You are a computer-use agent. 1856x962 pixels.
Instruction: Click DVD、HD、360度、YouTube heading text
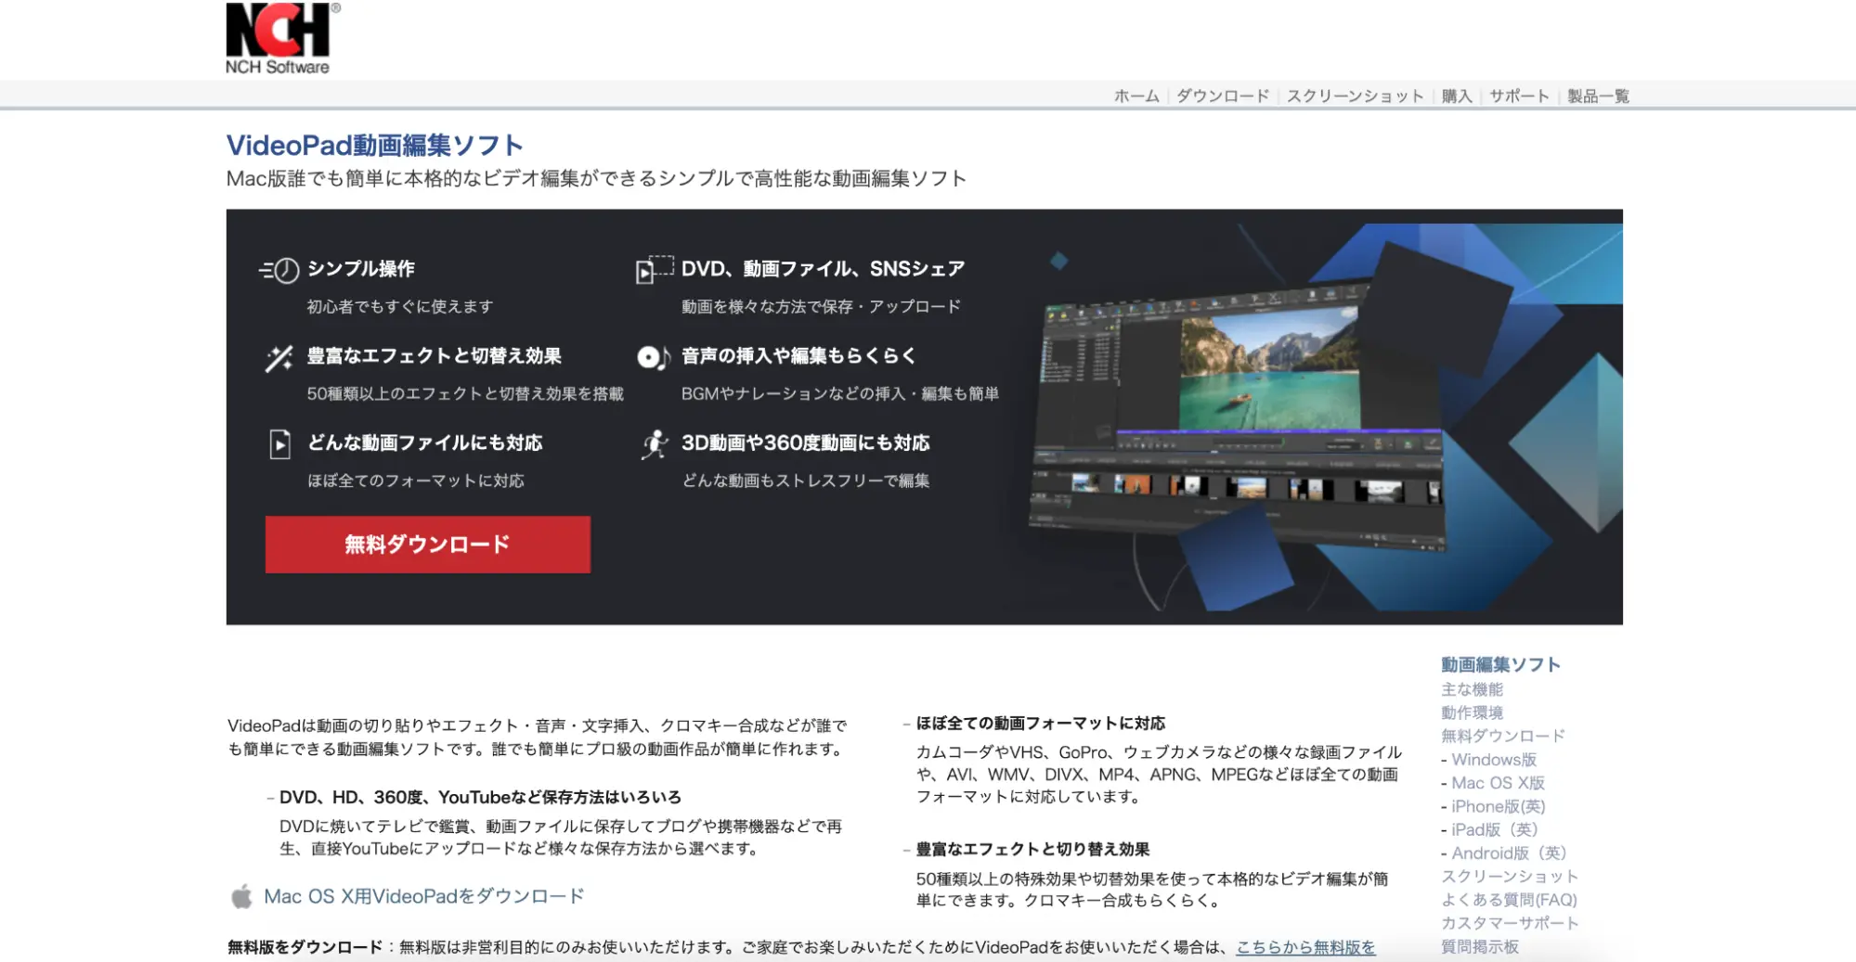click(480, 798)
